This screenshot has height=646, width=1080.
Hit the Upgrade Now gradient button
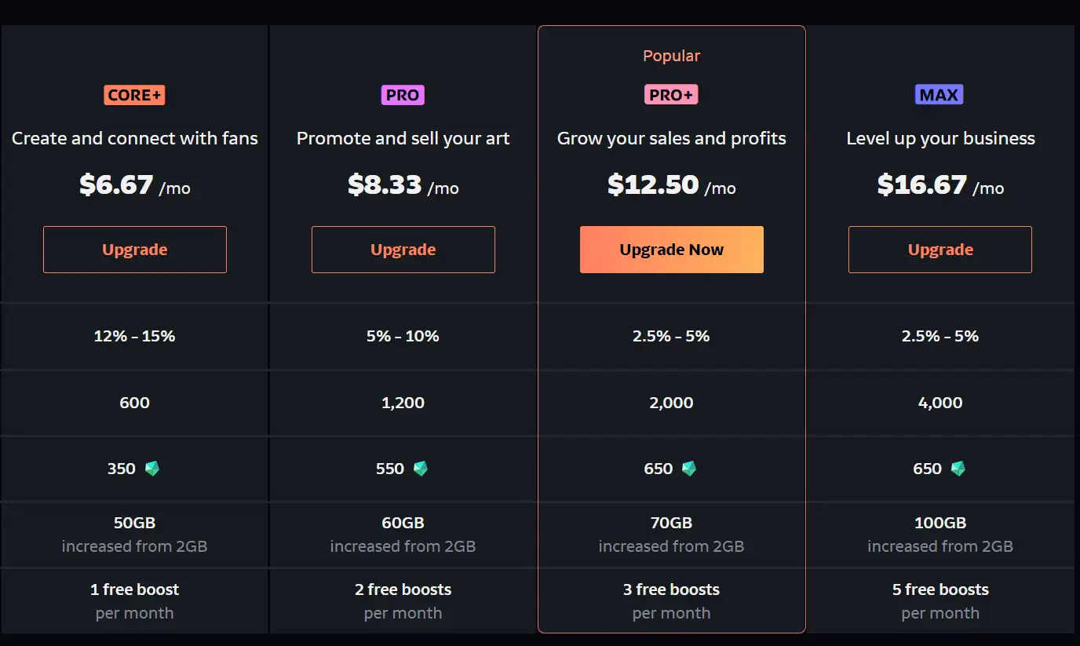[671, 250]
